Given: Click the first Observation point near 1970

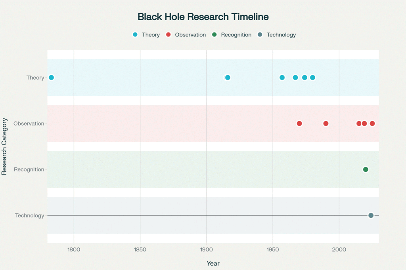Looking at the screenshot, I should point(299,124).
